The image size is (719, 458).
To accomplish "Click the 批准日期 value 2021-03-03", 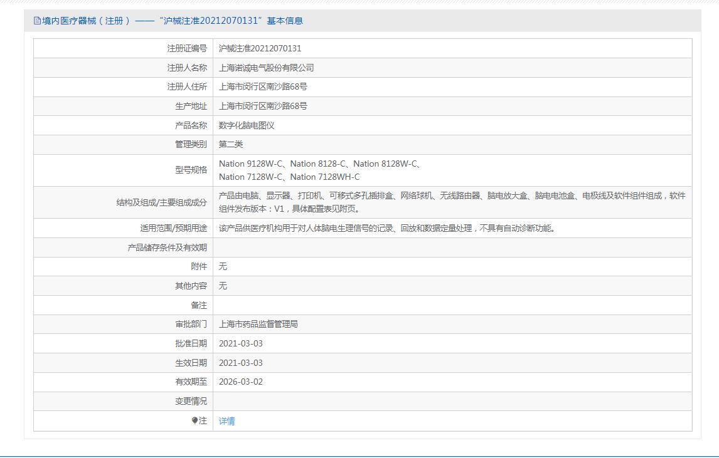I will tap(241, 343).
